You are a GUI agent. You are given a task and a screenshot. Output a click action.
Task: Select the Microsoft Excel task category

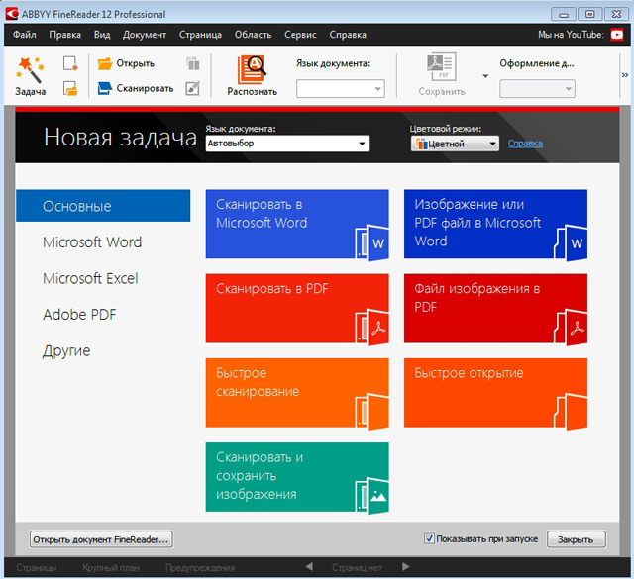[x=90, y=278]
